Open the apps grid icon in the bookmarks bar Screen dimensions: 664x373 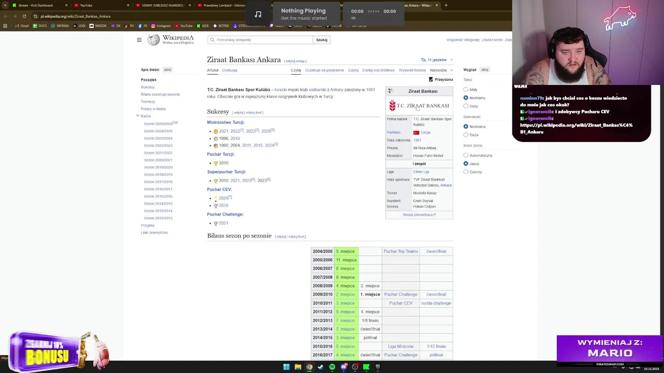[5, 26]
